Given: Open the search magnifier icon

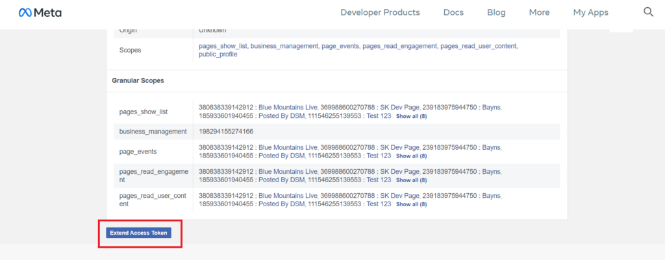Looking at the screenshot, I should click(x=649, y=12).
